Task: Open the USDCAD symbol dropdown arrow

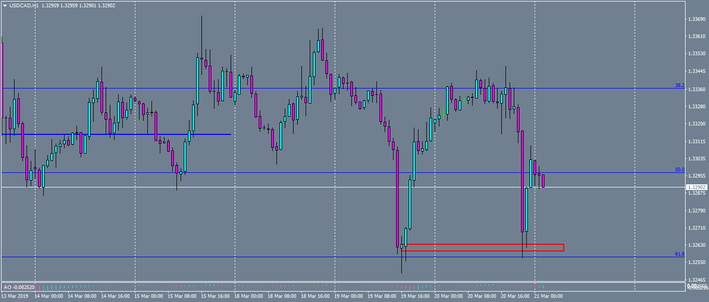Action: (x=4, y=4)
